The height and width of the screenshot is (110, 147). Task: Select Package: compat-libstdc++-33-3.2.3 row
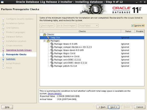click(92, 47)
